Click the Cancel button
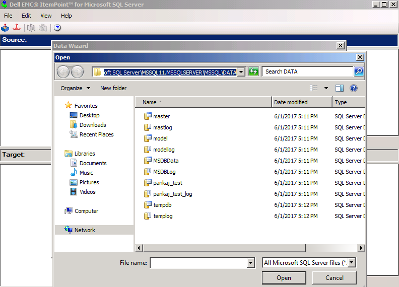The width and height of the screenshot is (399, 287). (335, 278)
